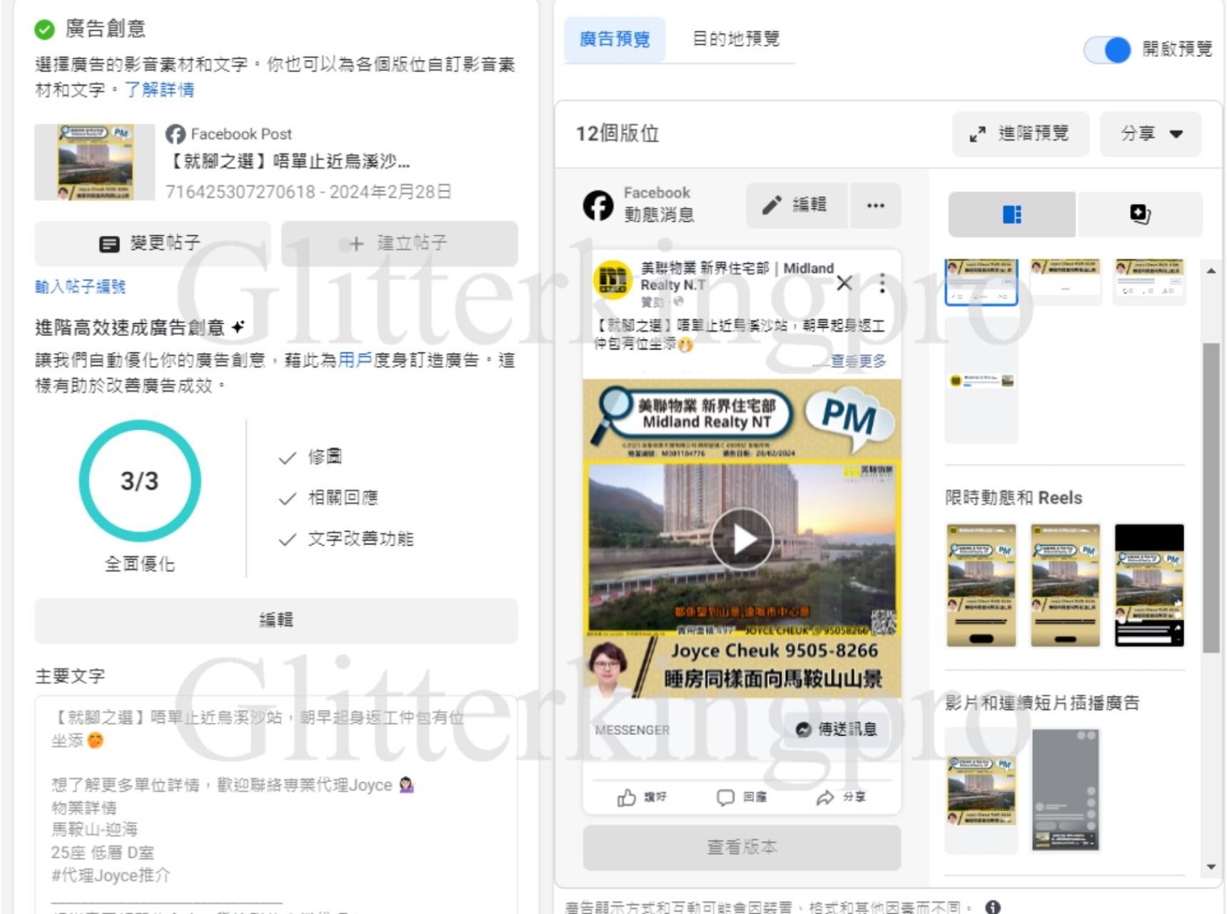Viewport: 1227px width, 914px height.
Task: Open the 了解詳情 link
Action: [159, 90]
